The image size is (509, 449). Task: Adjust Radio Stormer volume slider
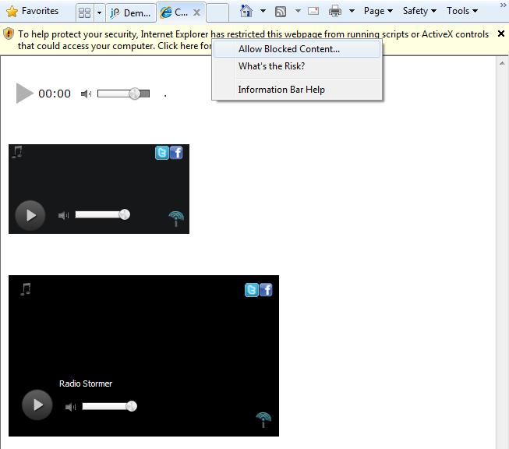(x=109, y=406)
